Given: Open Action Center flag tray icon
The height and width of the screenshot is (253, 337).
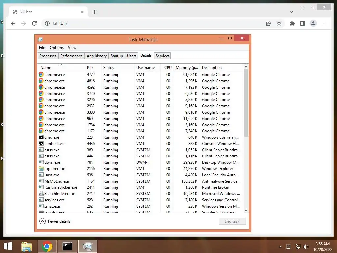Looking at the screenshot, I should tap(288, 246).
